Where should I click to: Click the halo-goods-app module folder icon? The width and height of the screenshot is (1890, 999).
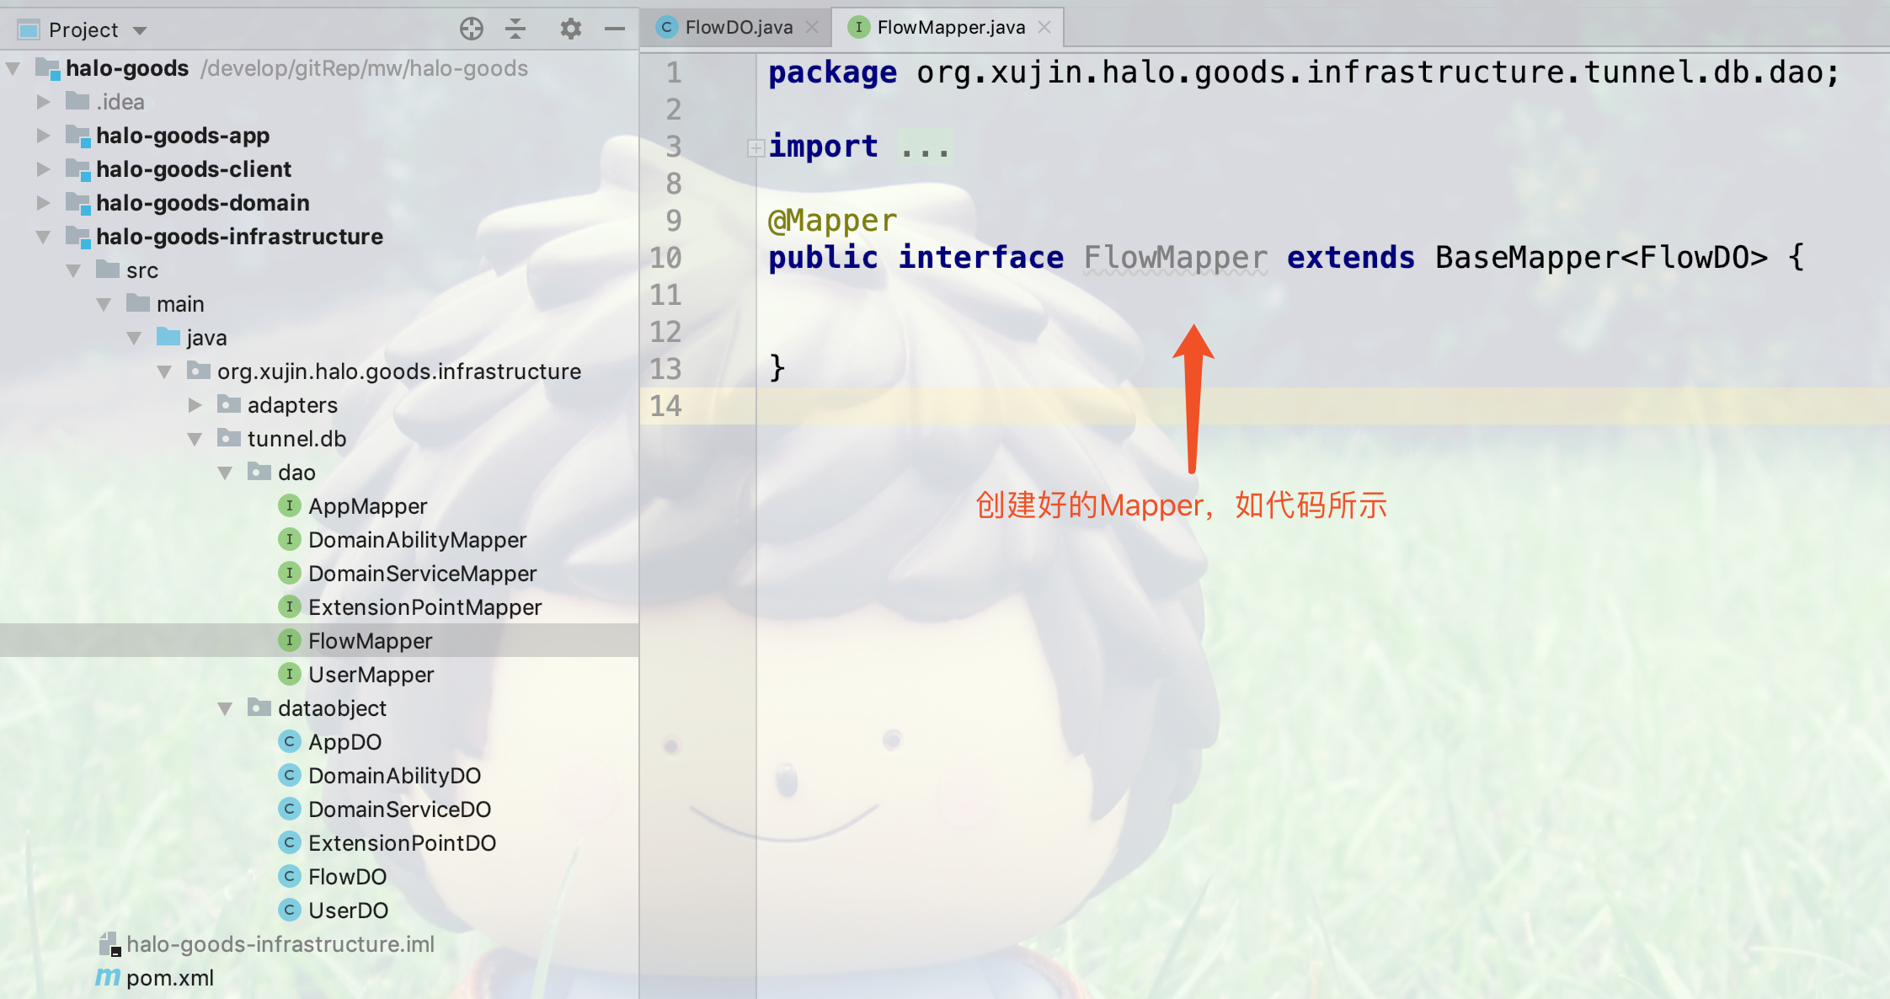(x=78, y=136)
